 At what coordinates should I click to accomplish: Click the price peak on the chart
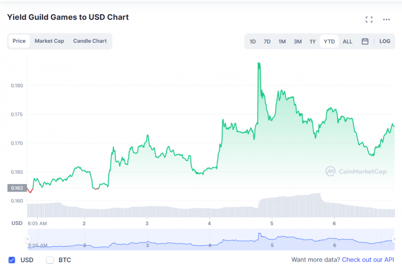point(259,63)
